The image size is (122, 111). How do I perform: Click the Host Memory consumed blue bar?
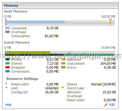(35, 22)
